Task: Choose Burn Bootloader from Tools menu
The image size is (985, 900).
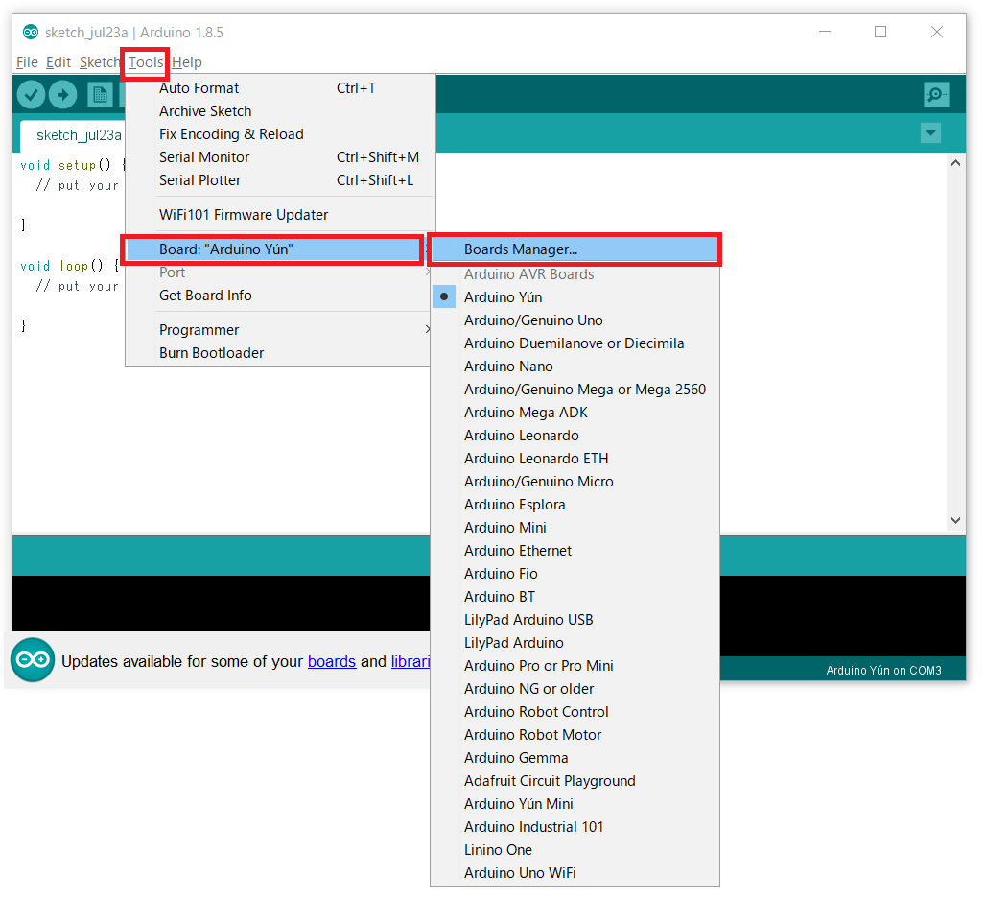Action: tap(211, 353)
